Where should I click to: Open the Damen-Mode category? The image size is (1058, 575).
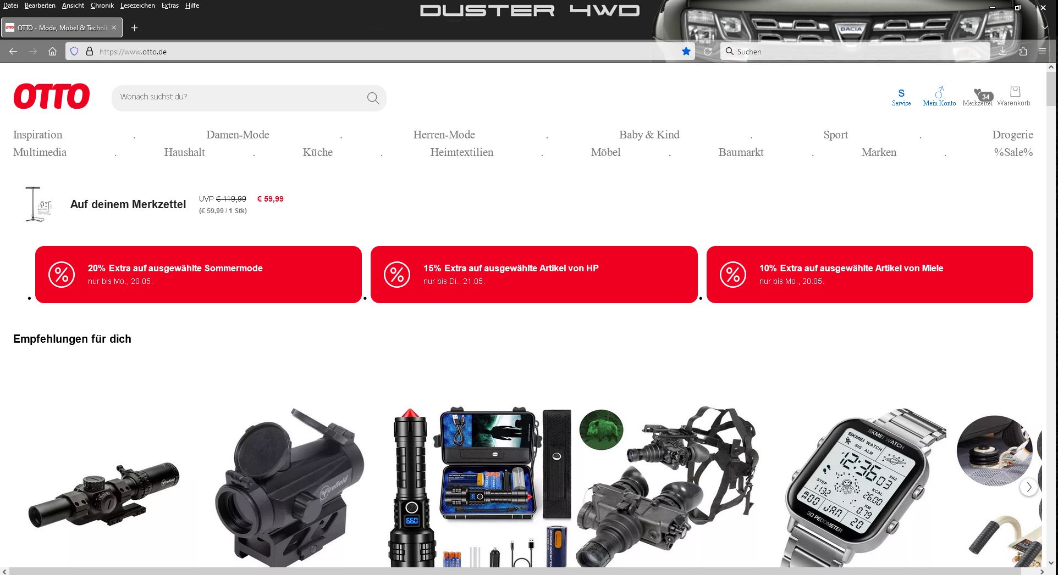point(238,135)
